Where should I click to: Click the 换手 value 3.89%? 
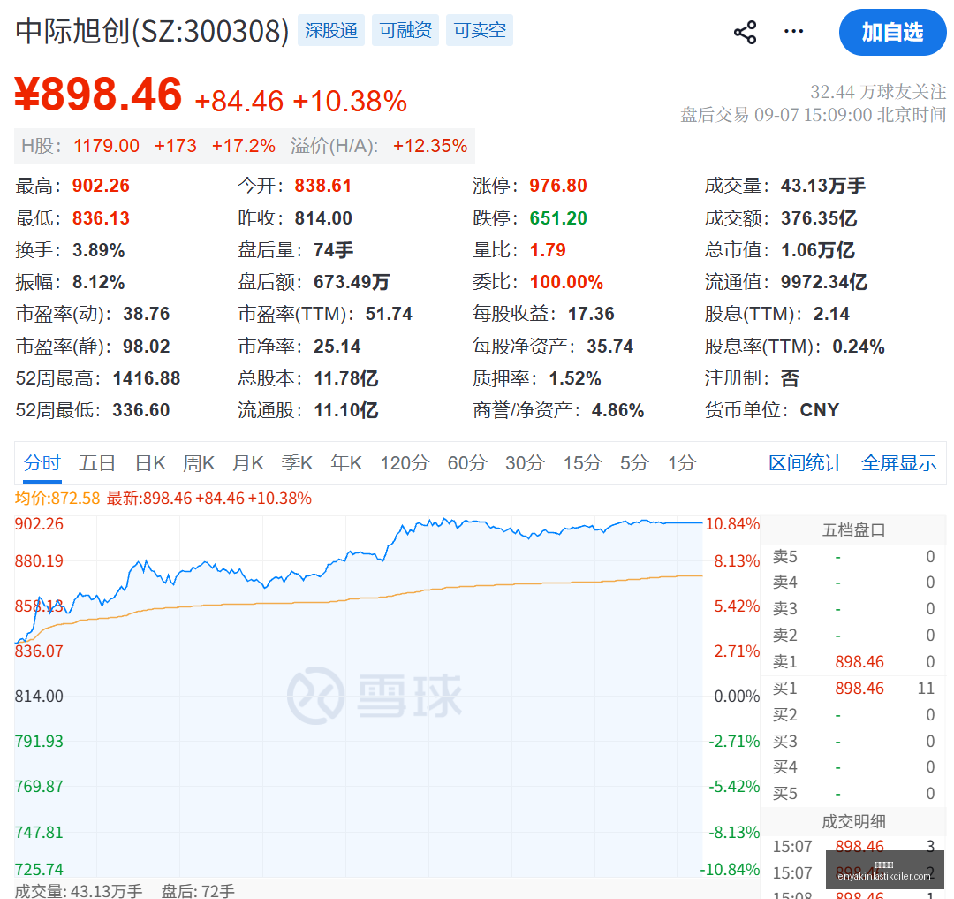pyautogui.click(x=99, y=250)
